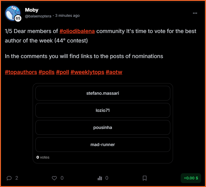
Task: Like the post with heart icon
Action: pos(54,178)
